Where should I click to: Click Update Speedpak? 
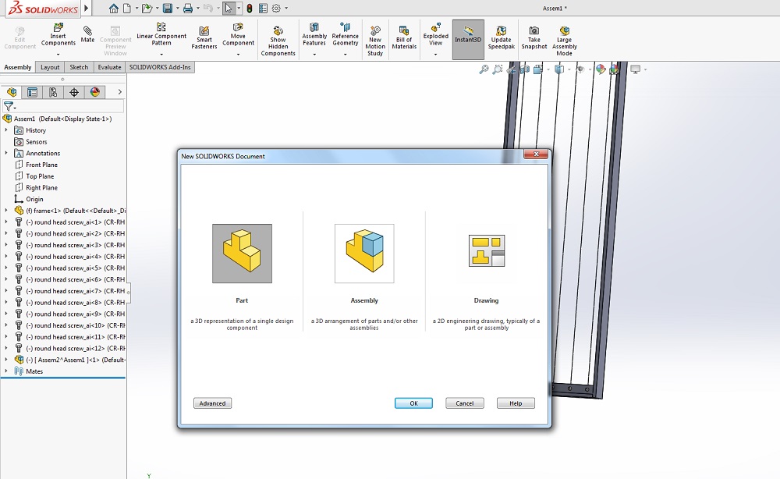tap(501, 37)
